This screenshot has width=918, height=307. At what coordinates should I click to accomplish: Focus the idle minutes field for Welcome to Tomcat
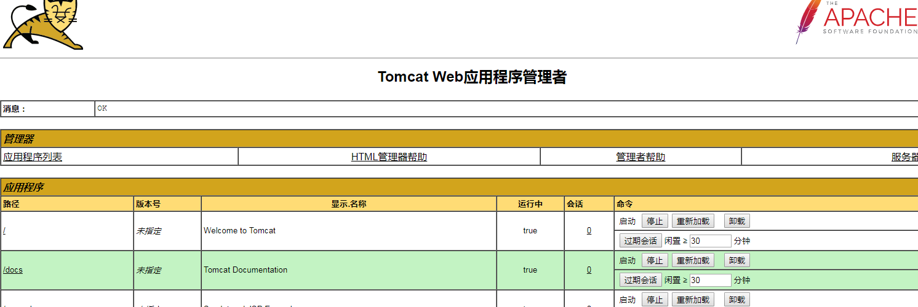tap(711, 241)
